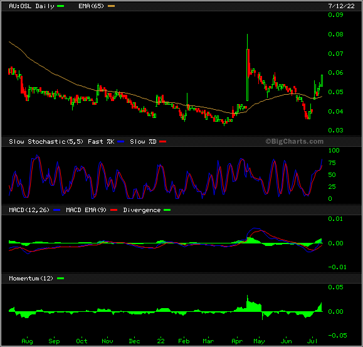Select the Aug month axis label
The height and width of the screenshot is (347, 363).
(x=27, y=341)
